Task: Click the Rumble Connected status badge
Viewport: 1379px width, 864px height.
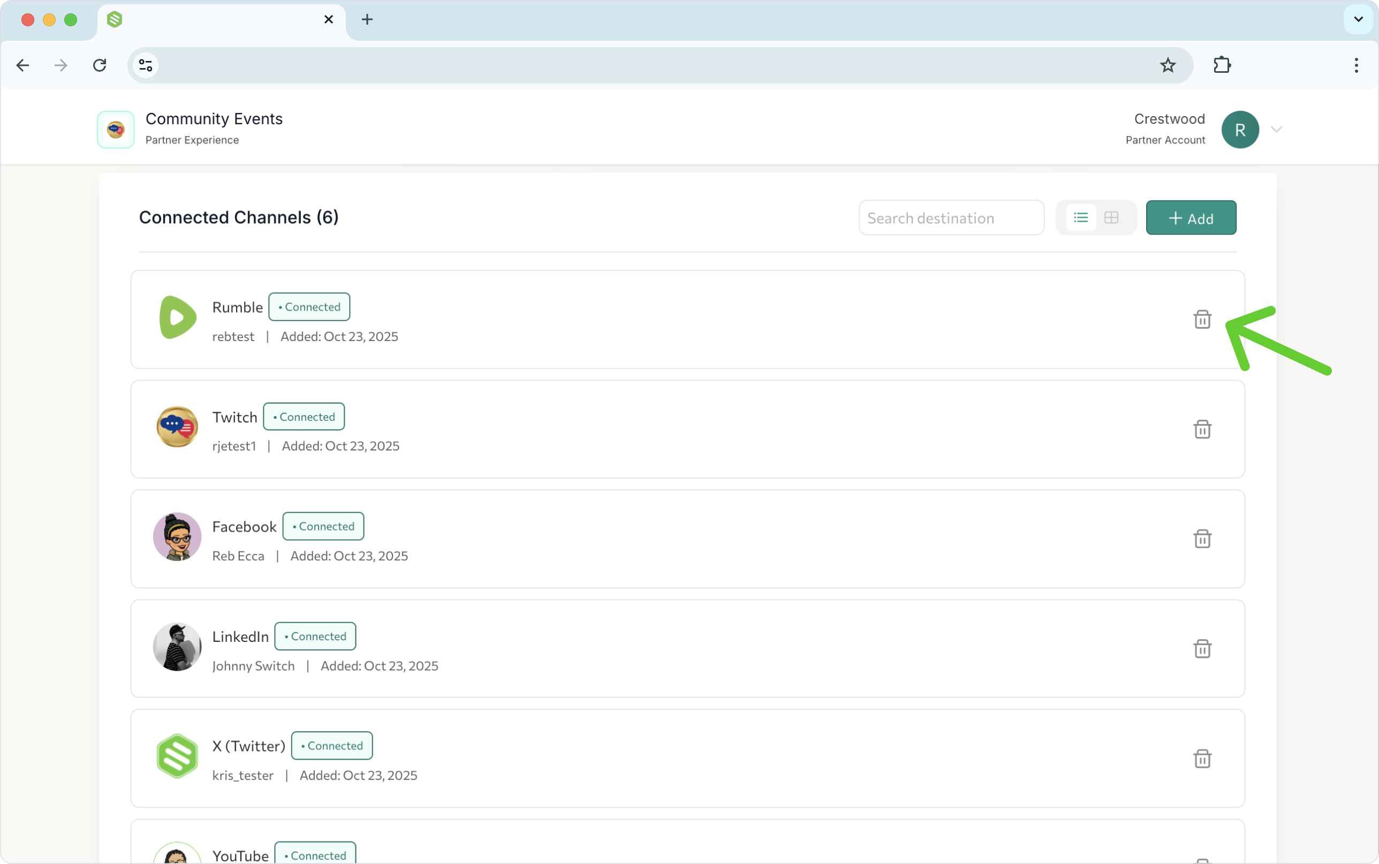Action: point(309,307)
